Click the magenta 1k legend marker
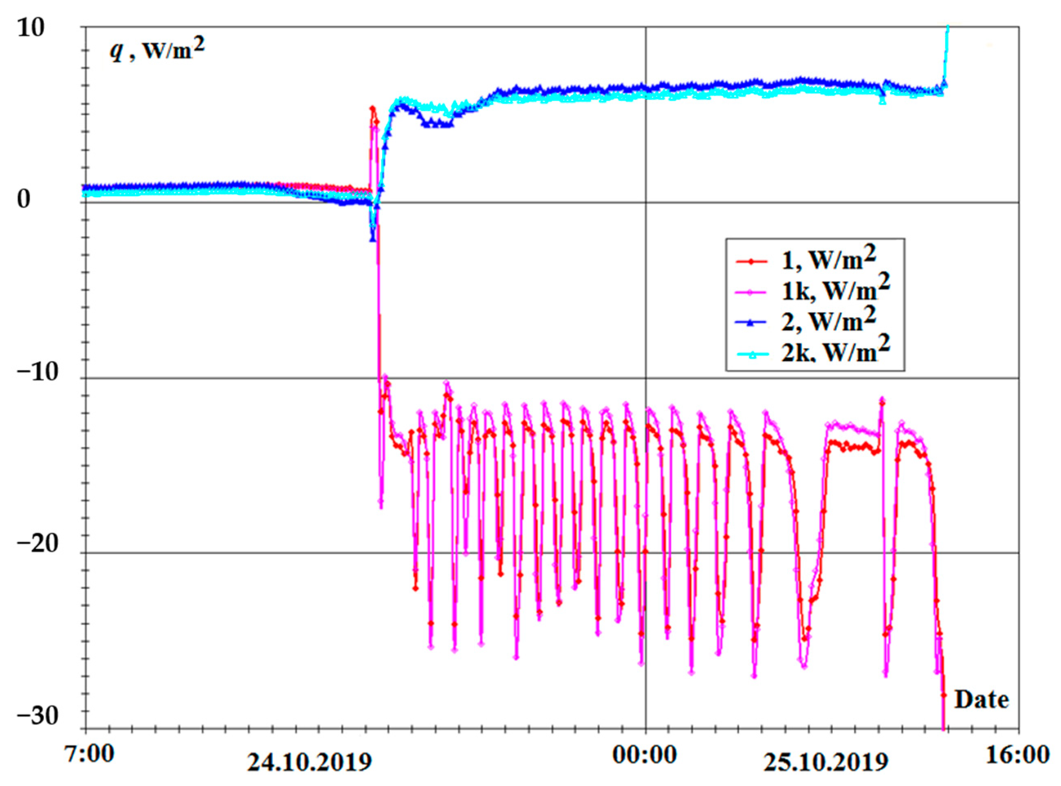The width and height of the screenshot is (1061, 786). point(751,293)
